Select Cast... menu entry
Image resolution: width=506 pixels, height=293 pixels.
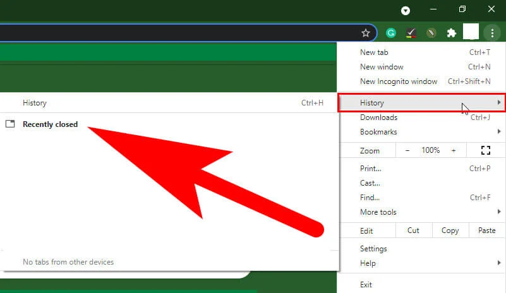pos(421,183)
